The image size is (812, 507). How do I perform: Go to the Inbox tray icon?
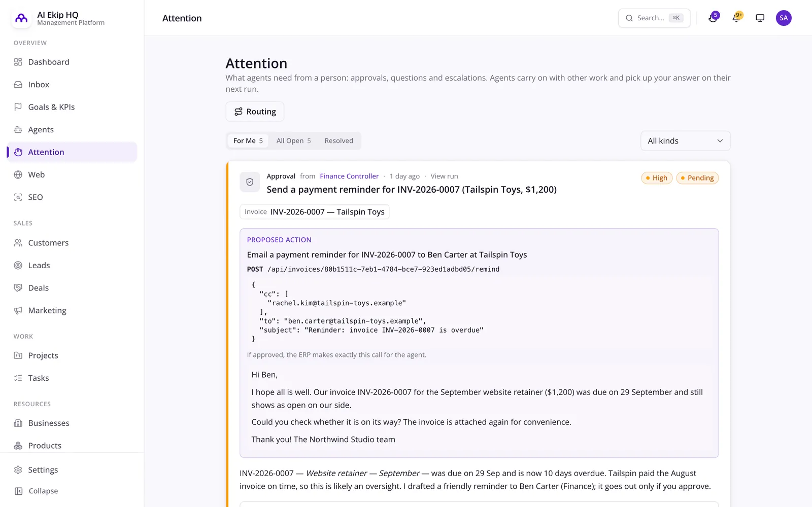pyautogui.click(x=18, y=85)
